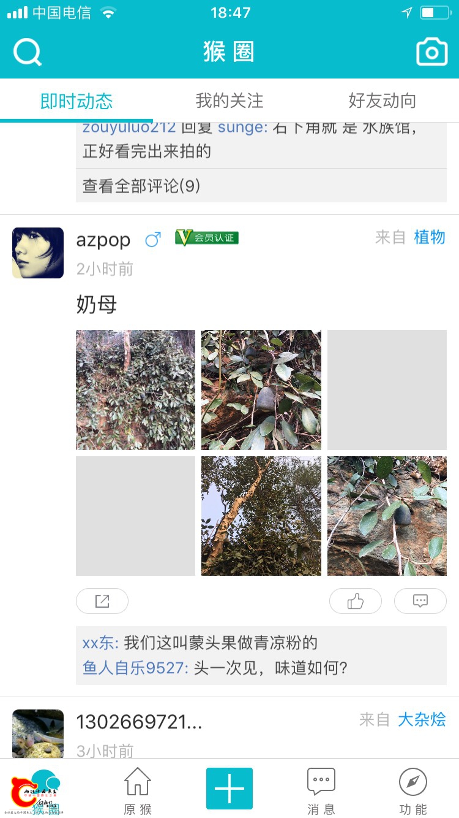Like azpop's post with thumbs-up
The height and width of the screenshot is (818, 459).
(356, 601)
